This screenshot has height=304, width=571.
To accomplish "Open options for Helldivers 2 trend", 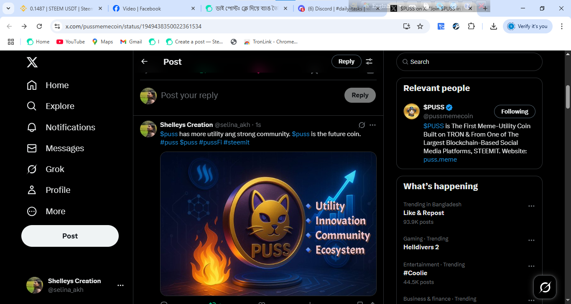I will (531, 240).
